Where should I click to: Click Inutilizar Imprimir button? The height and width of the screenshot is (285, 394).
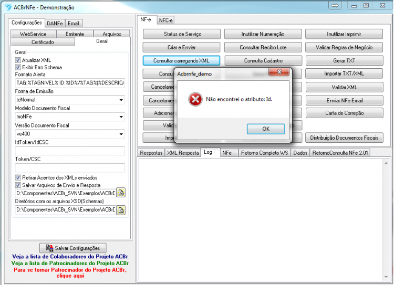click(x=344, y=34)
